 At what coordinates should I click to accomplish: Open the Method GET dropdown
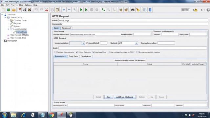(136, 43)
